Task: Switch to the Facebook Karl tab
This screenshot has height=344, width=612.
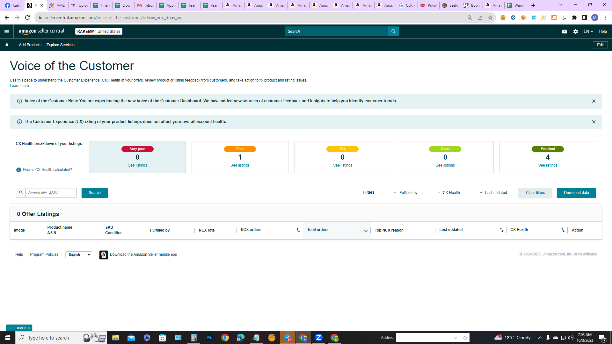Action: coord(13,5)
